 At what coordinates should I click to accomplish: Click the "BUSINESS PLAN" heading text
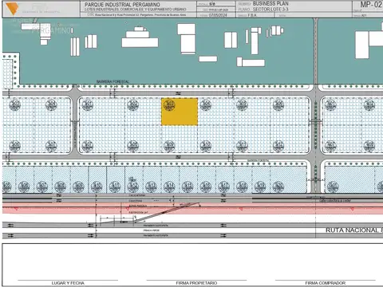pos(270,4)
